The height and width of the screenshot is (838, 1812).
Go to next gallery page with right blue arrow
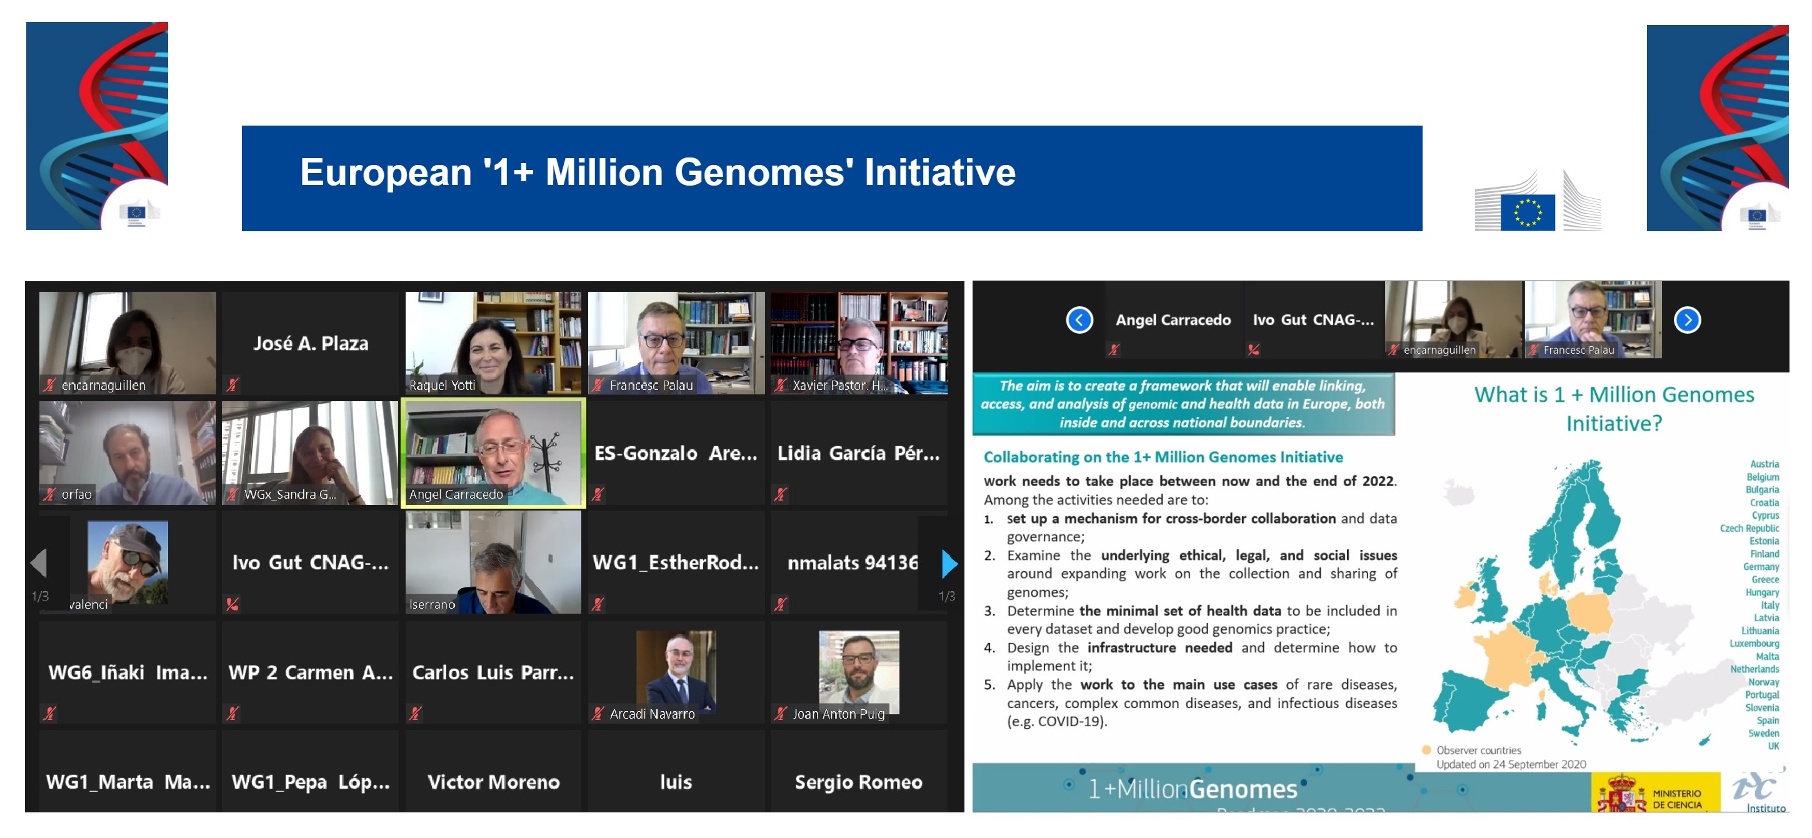click(949, 564)
